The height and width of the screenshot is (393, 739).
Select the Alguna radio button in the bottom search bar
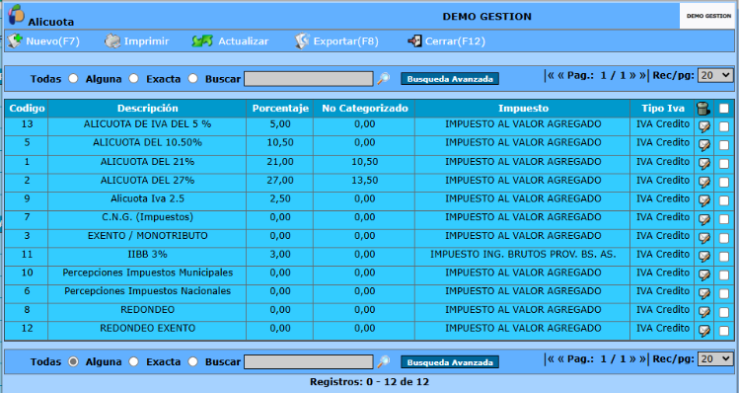pos(134,361)
